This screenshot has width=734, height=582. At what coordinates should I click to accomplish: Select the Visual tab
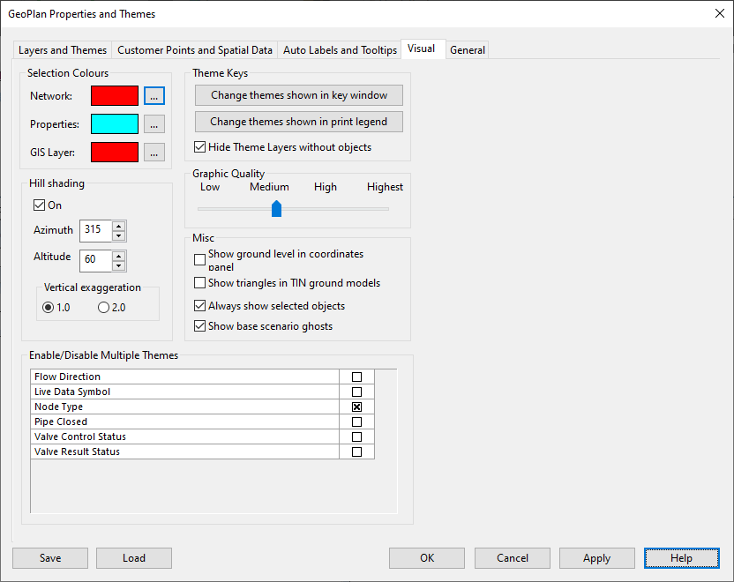point(422,48)
